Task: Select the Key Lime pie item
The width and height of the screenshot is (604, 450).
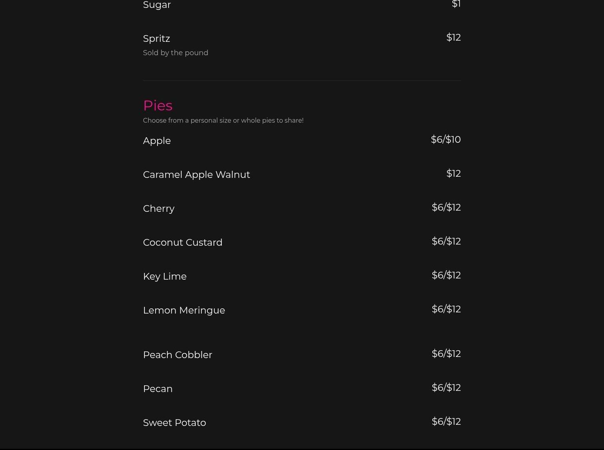Action: [x=165, y=276]
